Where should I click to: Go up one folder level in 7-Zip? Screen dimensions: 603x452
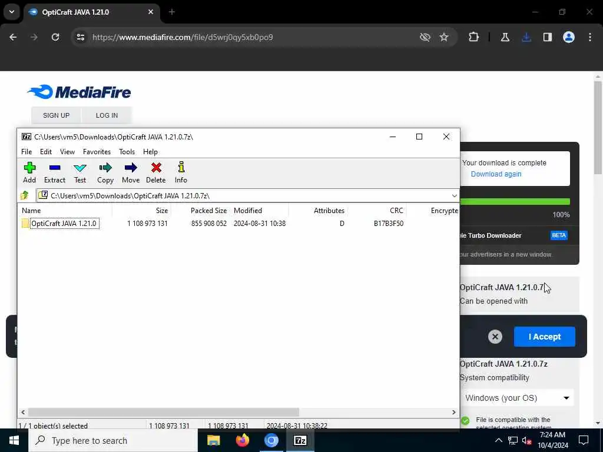pyautogui.click(x=25, y=195)
